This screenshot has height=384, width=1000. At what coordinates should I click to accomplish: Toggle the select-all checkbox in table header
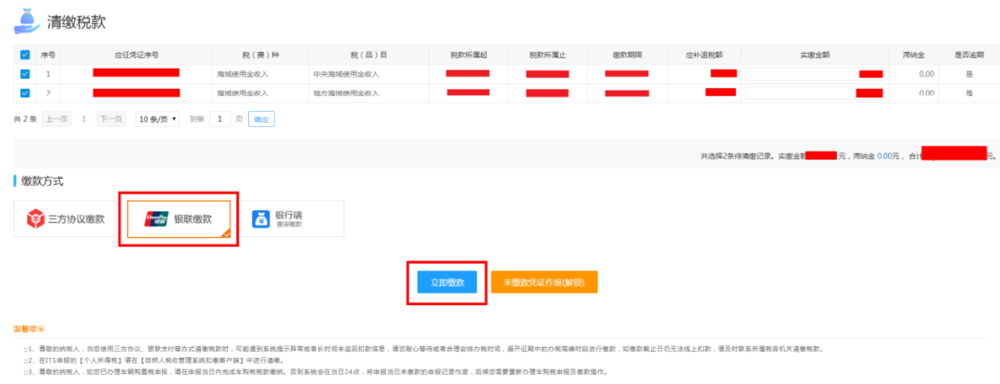click(x=25, y=56)
